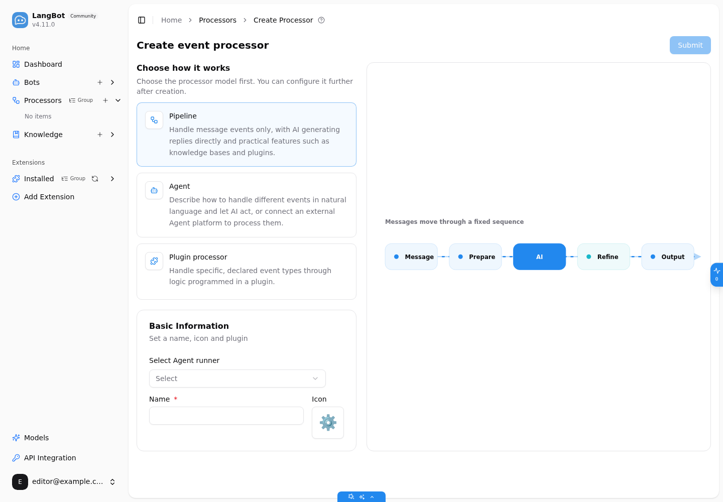The width and height of the screenshot is (723, 502).
Task: Click the sparkle icon in bottom toolbar
Action: (x=362, y=497)
